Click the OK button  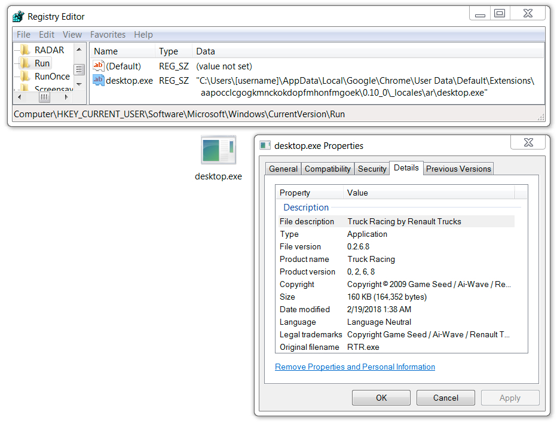pyautogui.click(x=381, y=398)
